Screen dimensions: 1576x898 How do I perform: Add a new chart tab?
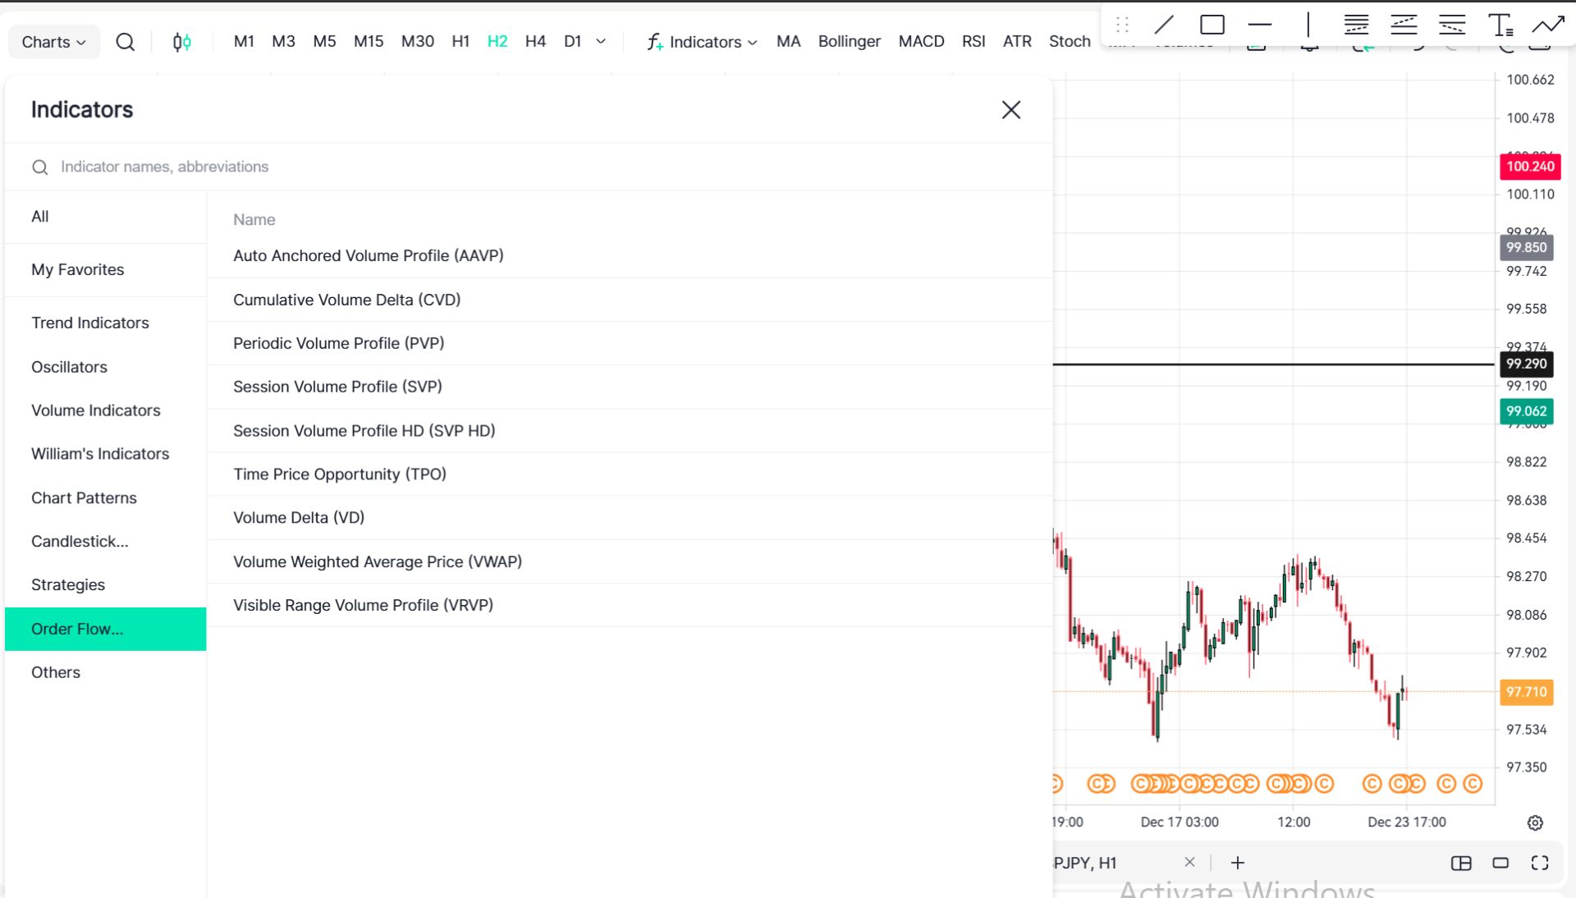tap(1238, 863)
